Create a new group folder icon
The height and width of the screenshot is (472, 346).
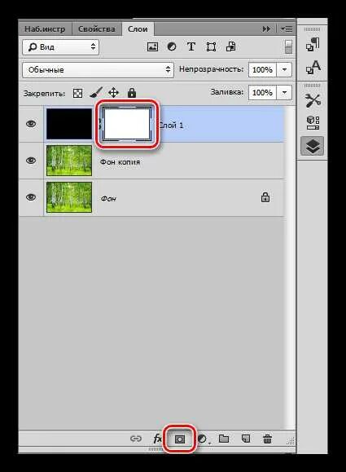pos(224,439)
